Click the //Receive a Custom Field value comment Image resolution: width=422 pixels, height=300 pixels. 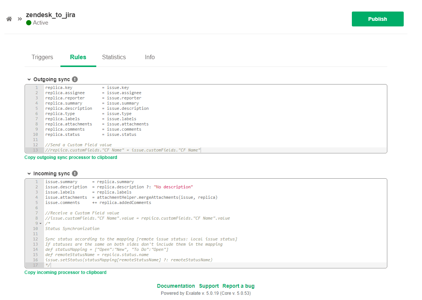82,213
